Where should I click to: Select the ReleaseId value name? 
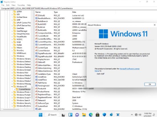coord(42,100)
